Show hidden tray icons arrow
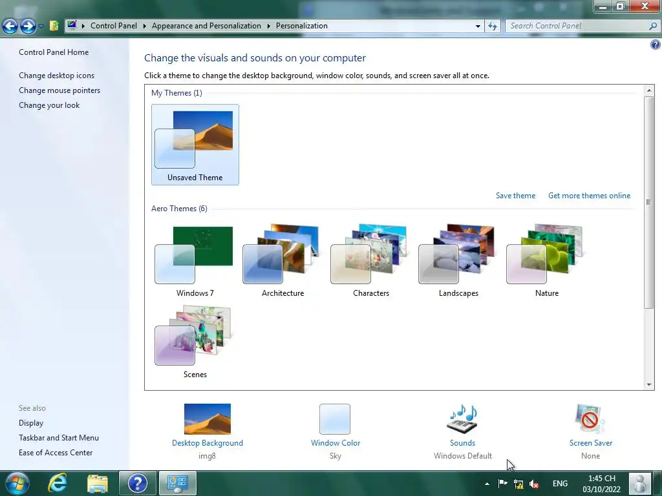This screenshot has width=662, height=496. pos(487,484)
